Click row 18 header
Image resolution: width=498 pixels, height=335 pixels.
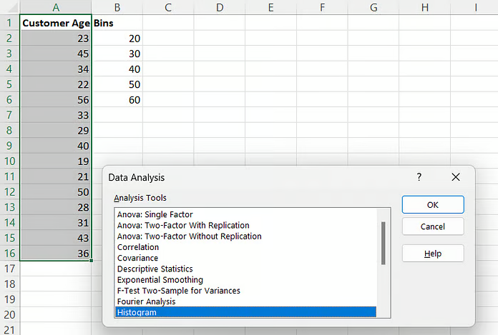tap(10, 299)
